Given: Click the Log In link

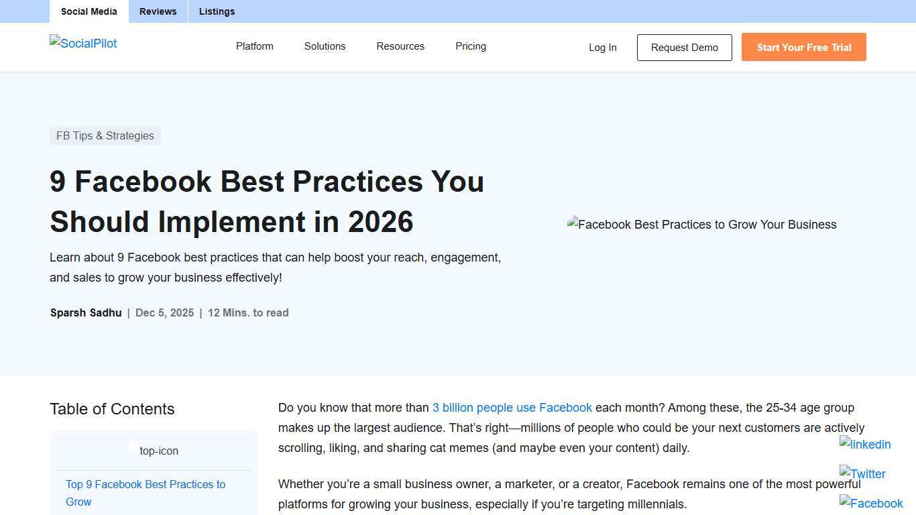Looking at the screenshot, I should (x=602, y=47).
